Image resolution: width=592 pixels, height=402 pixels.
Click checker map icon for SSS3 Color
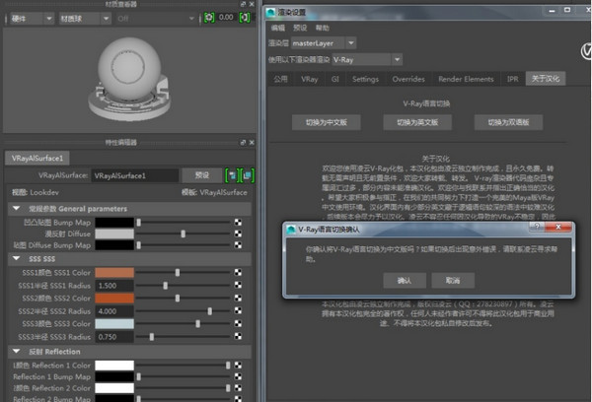click(238, 323)
